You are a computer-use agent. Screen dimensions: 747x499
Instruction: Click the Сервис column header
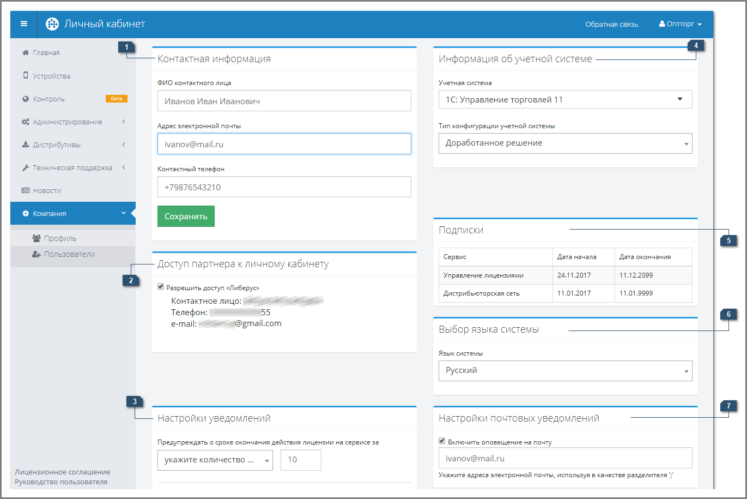click(x=495, y=257)
